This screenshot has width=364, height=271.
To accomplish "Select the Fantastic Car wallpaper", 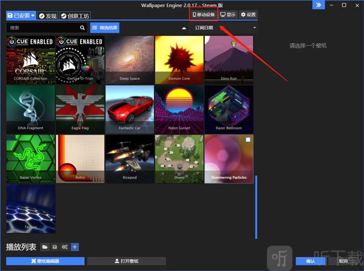I will (130, 109).
